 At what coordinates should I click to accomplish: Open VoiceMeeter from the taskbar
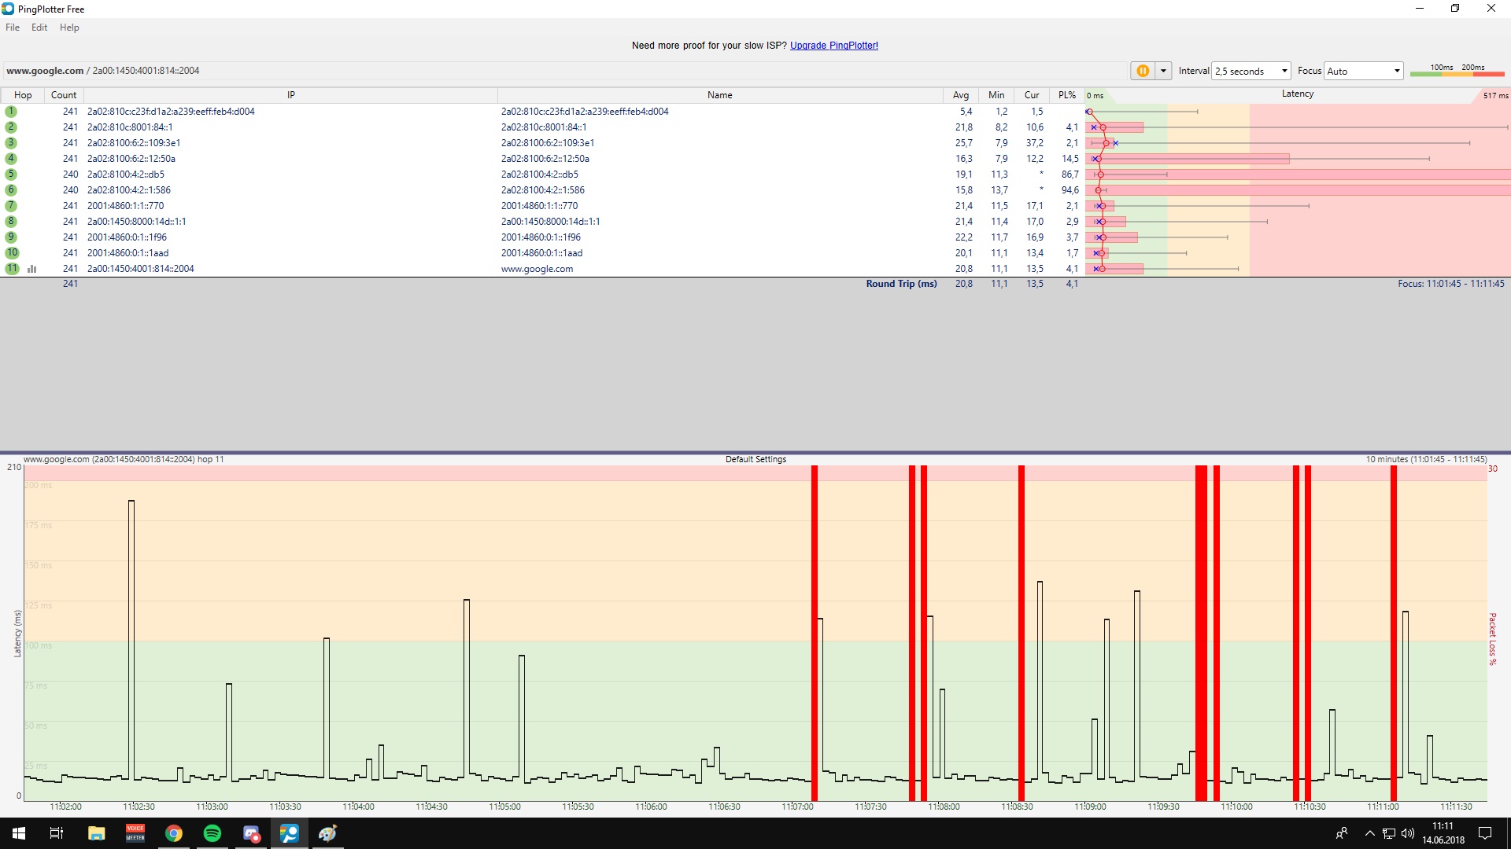pos(135,833)
